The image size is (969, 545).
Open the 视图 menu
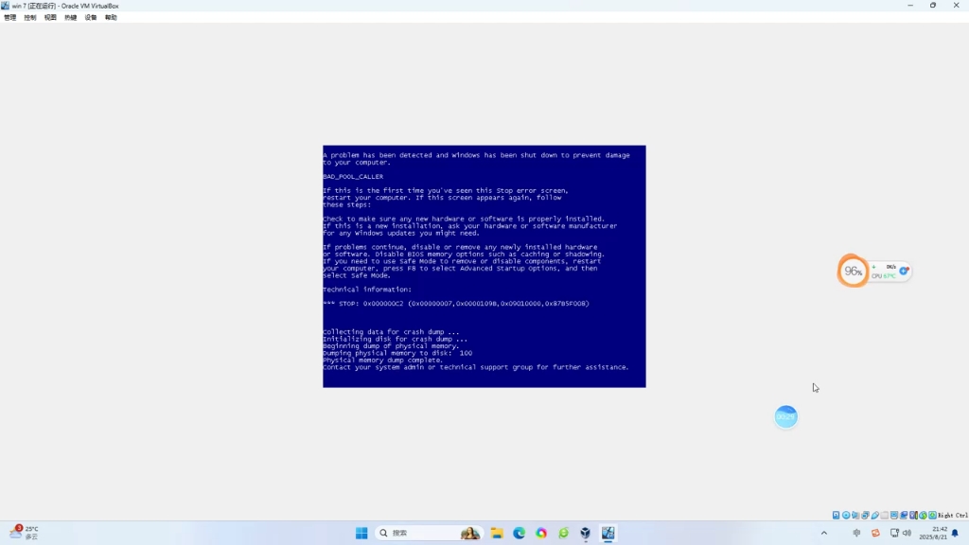coord(51,17)
